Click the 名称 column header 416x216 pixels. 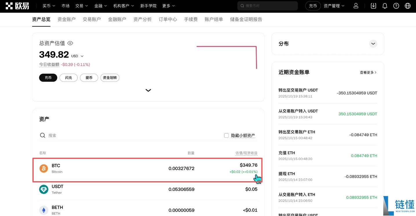pyautogui.click(x=43, y=153)
